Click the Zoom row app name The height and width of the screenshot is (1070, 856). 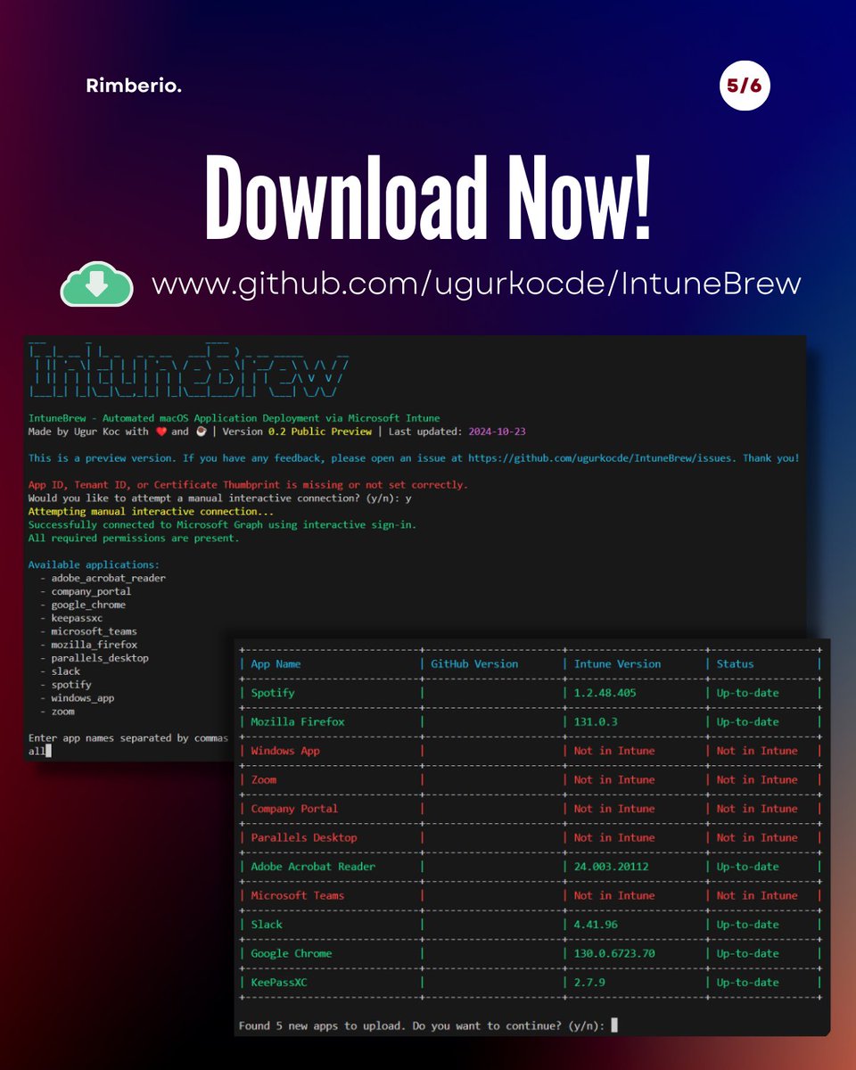point(264,779)
